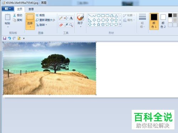Pick the black palette swatch
The width and height of the screenshot is (178, 133).
point(170,15)
